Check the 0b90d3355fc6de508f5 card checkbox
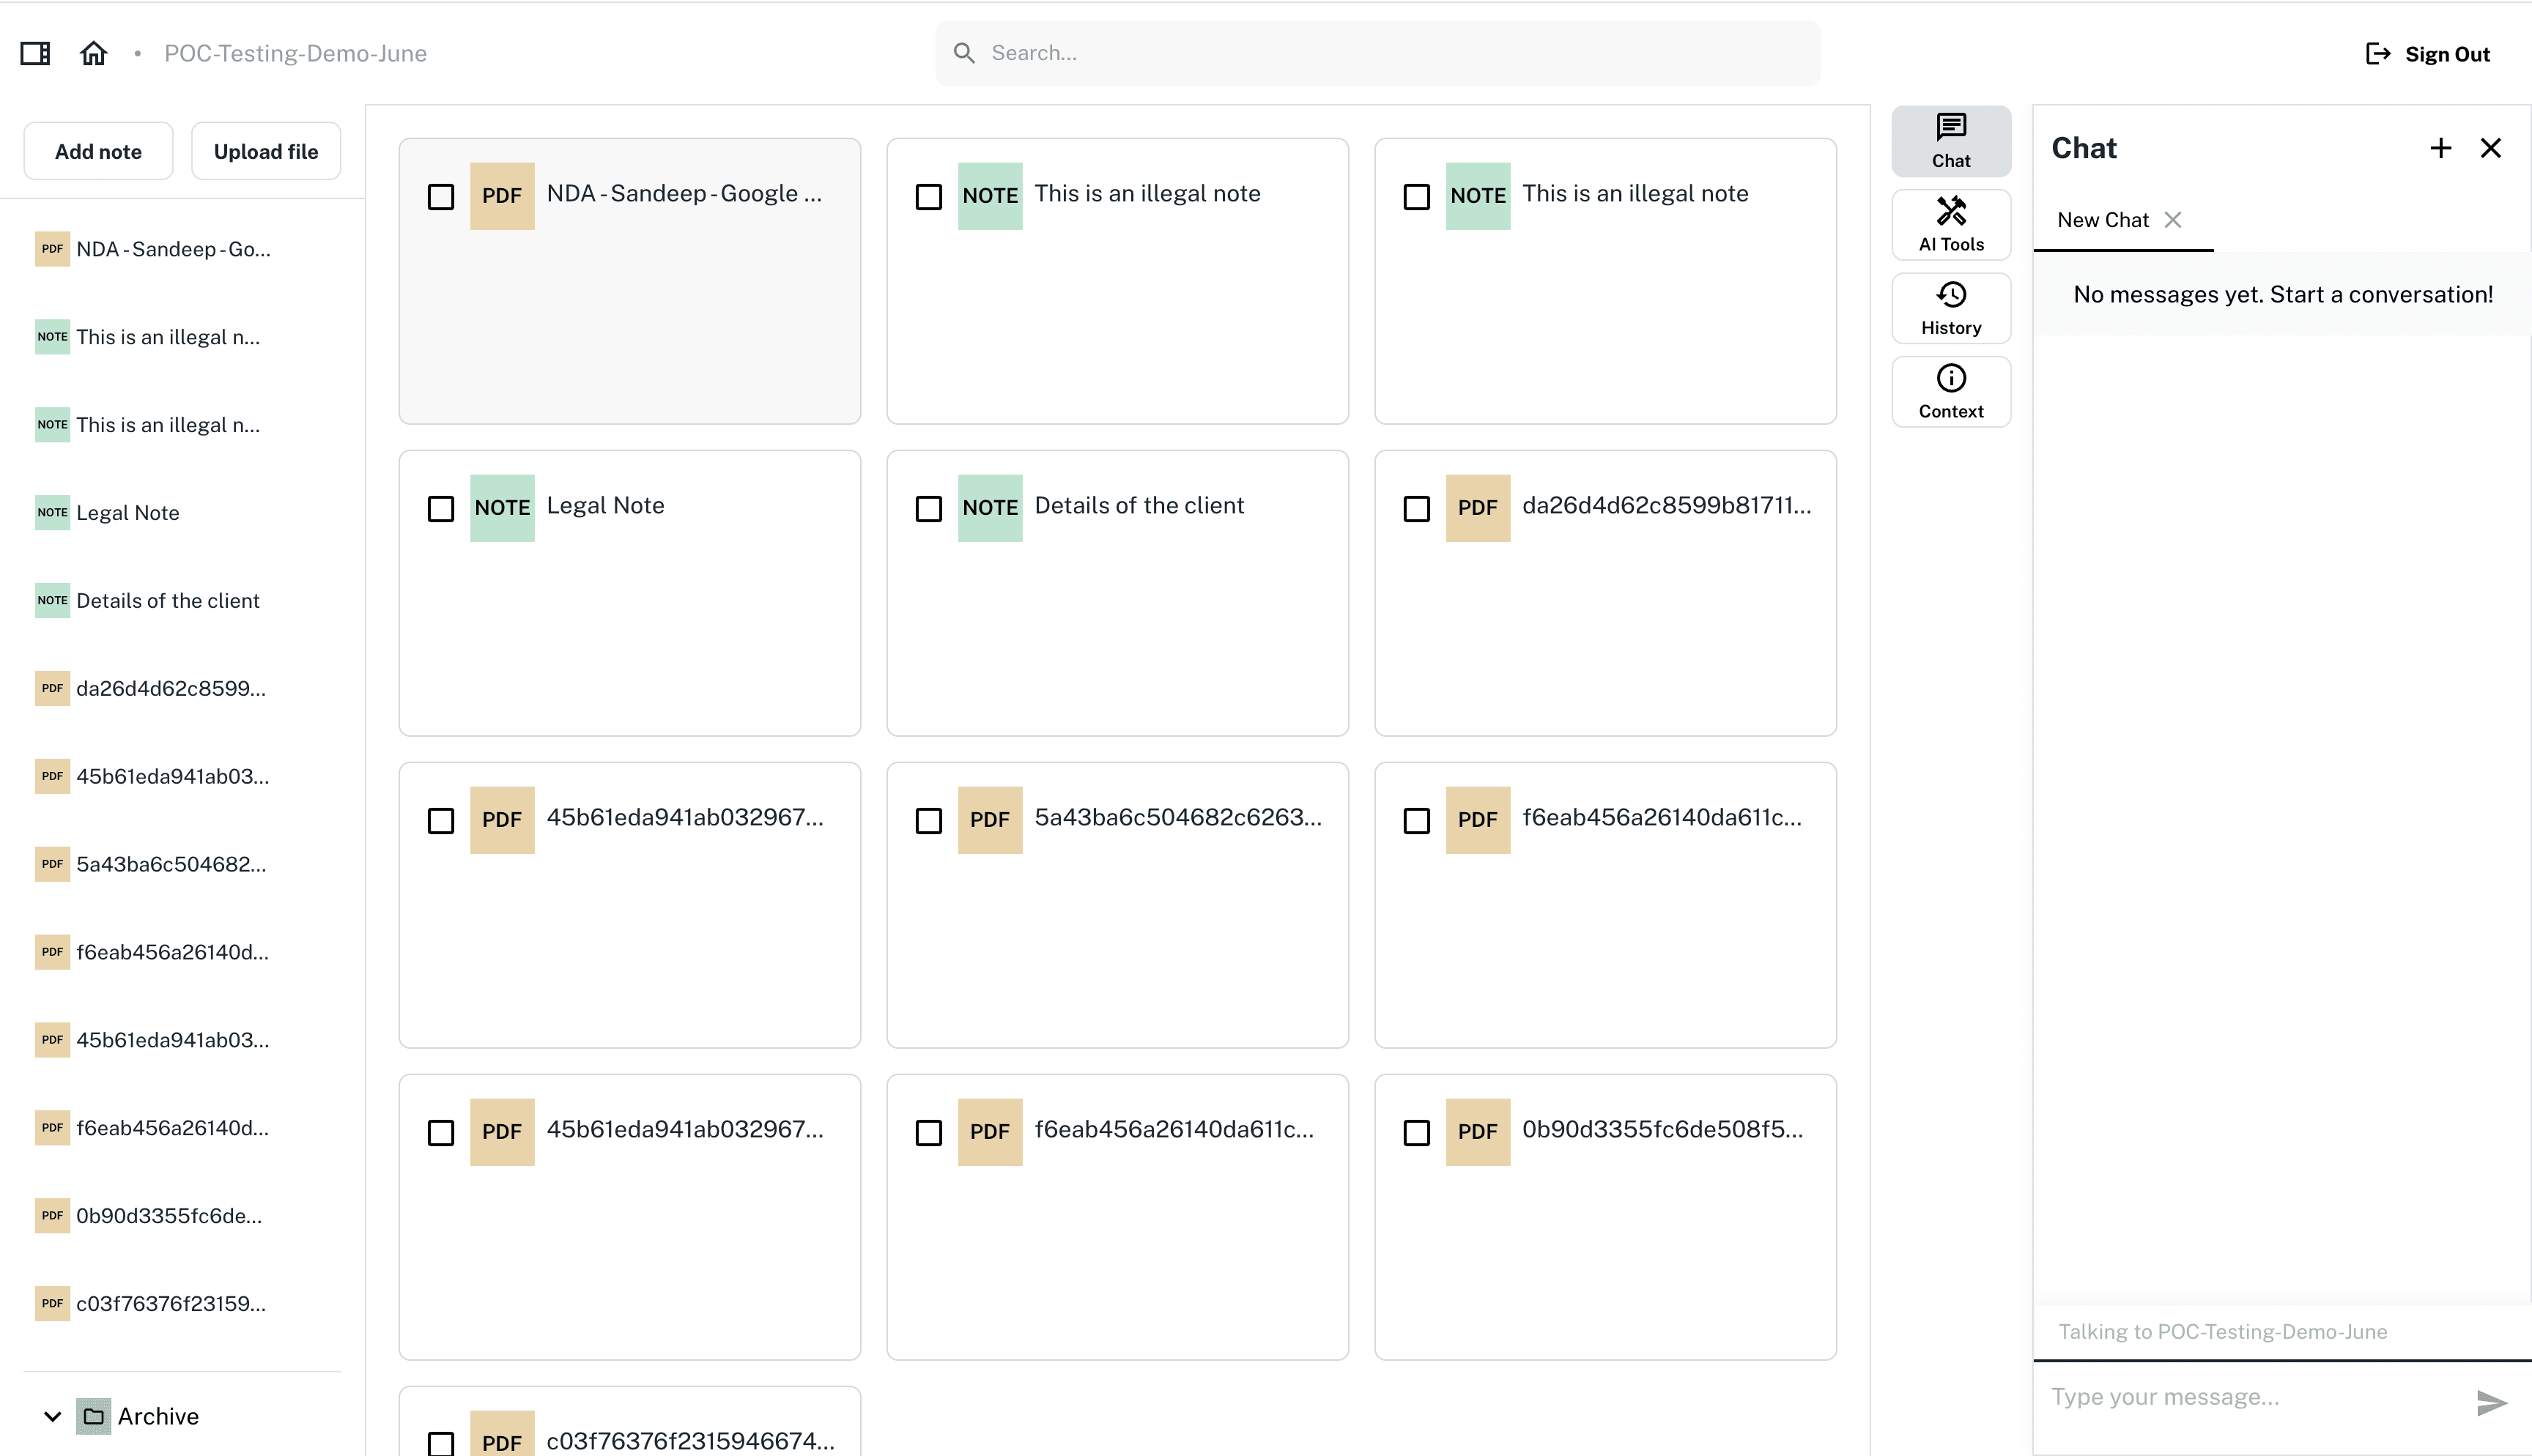The height and width of the screenshot is (1456, 2532). click(1417, 1133)
